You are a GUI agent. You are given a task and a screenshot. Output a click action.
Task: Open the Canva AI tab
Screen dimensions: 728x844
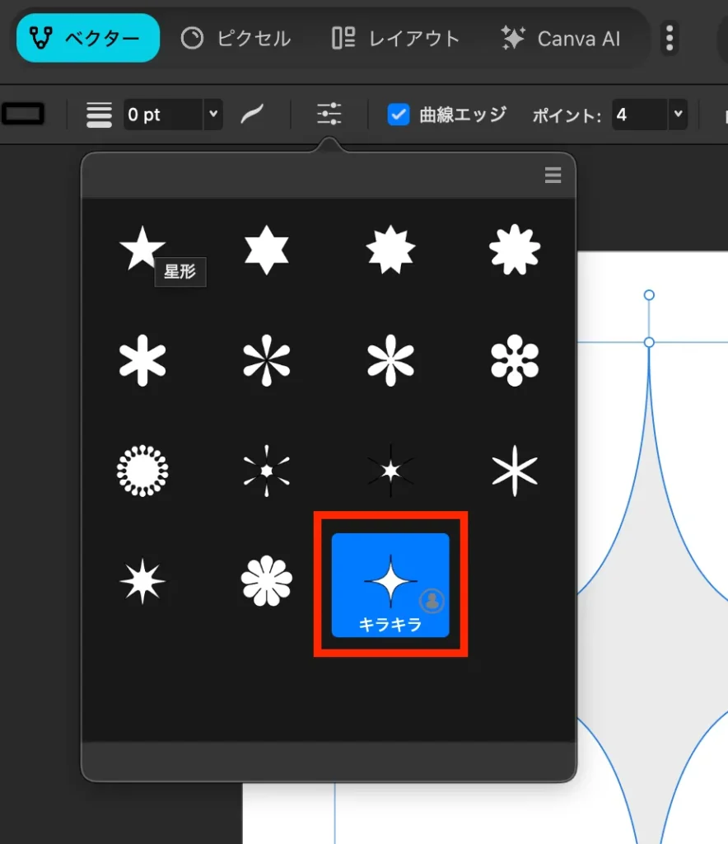point(561,38)
